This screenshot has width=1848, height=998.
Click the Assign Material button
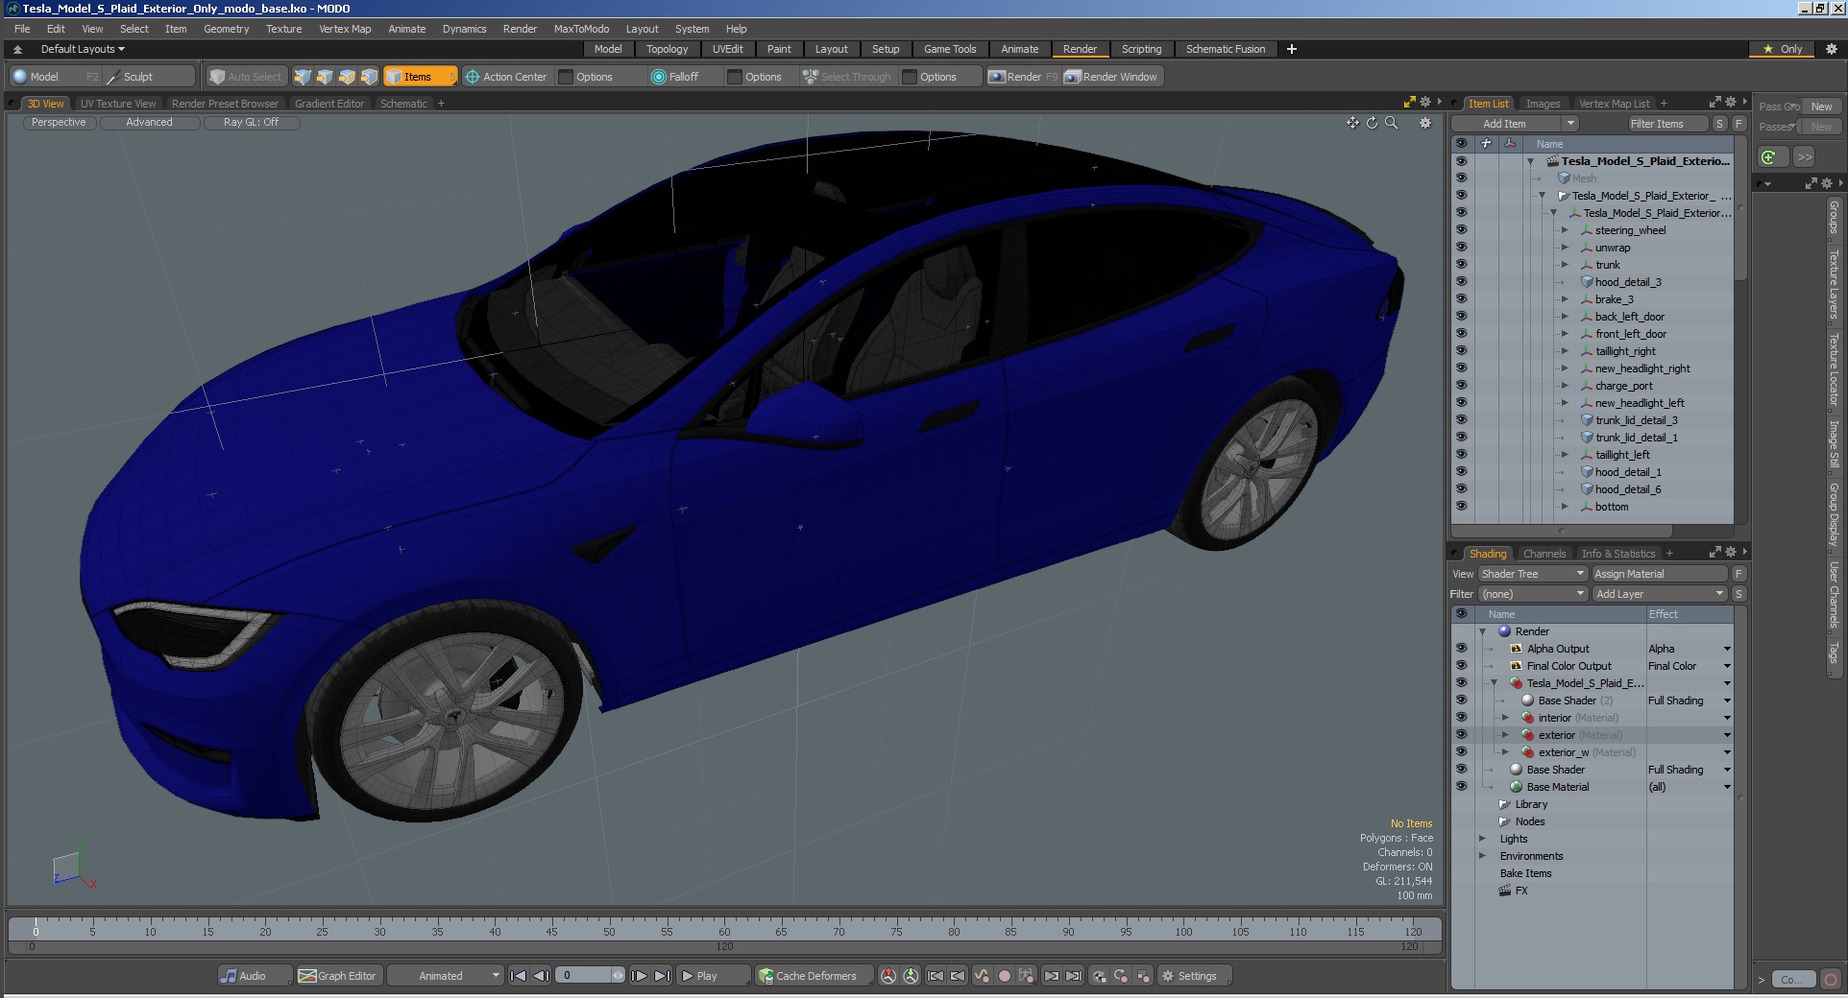[x=1660, y=574]
